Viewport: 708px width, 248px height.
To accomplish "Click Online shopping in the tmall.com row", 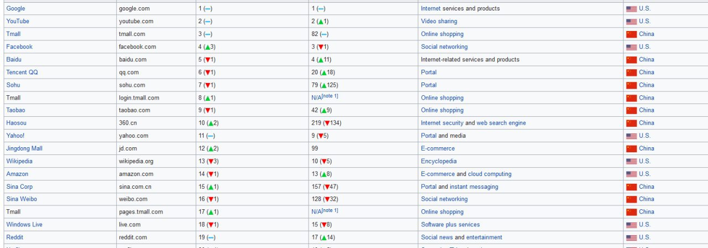I will (x=442, y=34).
